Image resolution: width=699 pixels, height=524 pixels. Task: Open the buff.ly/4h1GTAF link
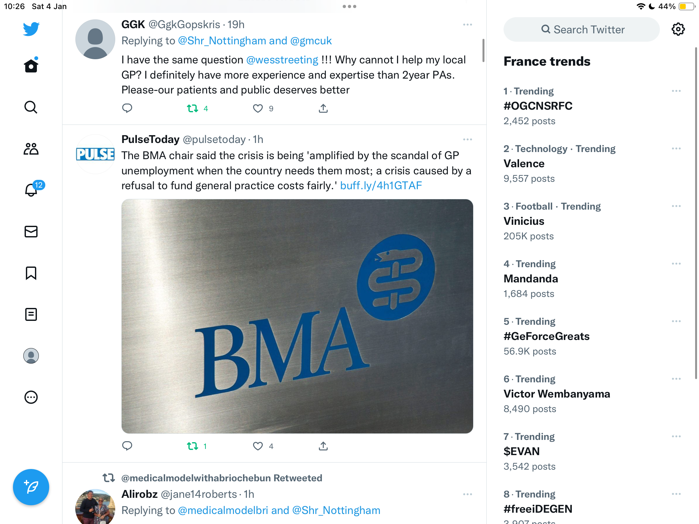tap(381, 186)
